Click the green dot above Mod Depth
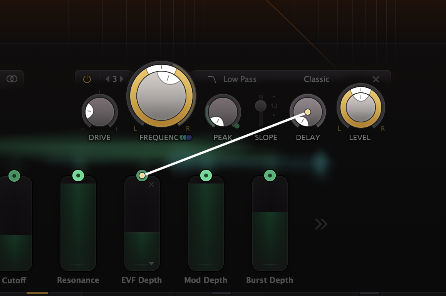The height and width of the screenshot is (296, 446). (206, 175)
